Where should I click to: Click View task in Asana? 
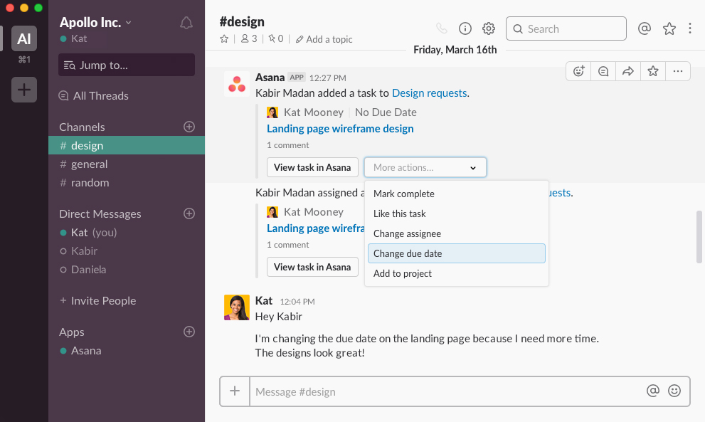click(312, 167)
